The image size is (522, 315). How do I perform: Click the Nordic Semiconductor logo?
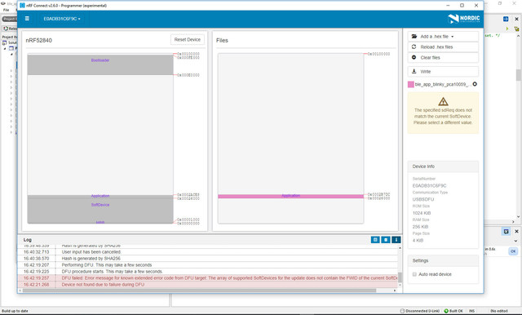[464, 19]
